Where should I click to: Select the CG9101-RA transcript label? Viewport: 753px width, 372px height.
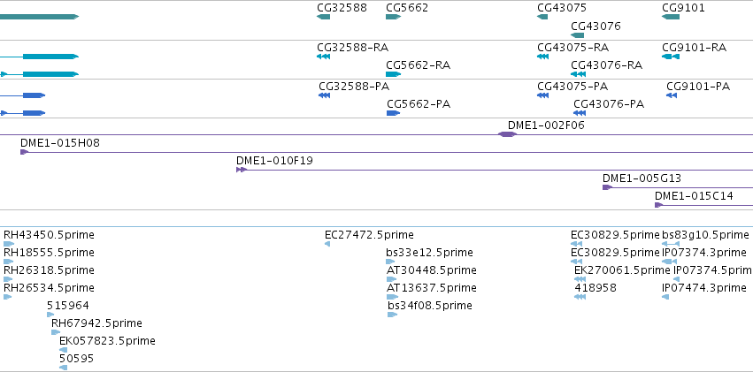click(694, 48)
